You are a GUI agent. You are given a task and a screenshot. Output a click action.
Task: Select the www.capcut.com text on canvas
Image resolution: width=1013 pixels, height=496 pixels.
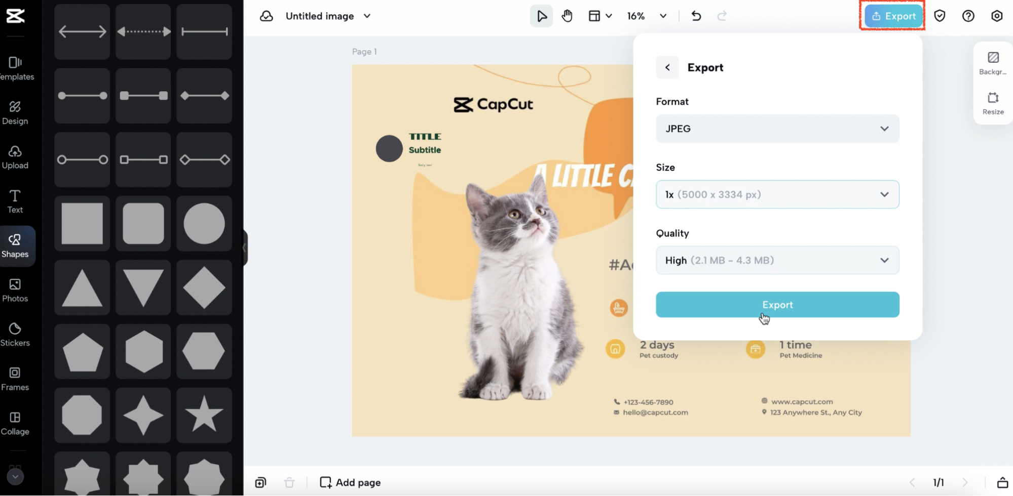coord(802,401)
